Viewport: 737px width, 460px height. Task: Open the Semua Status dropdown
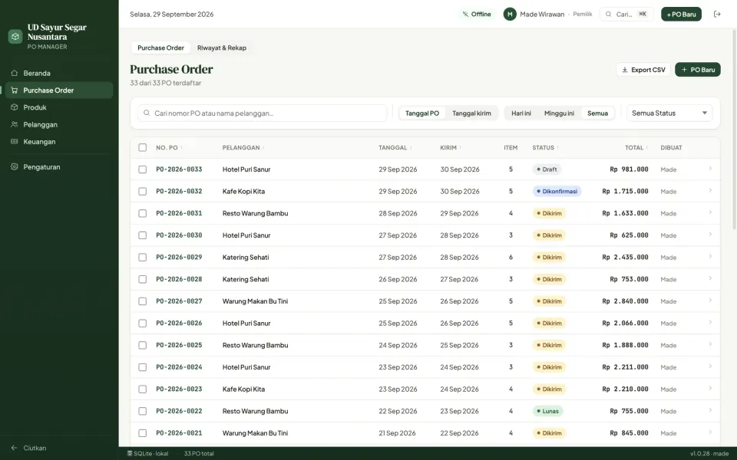(x=669, y=113)
